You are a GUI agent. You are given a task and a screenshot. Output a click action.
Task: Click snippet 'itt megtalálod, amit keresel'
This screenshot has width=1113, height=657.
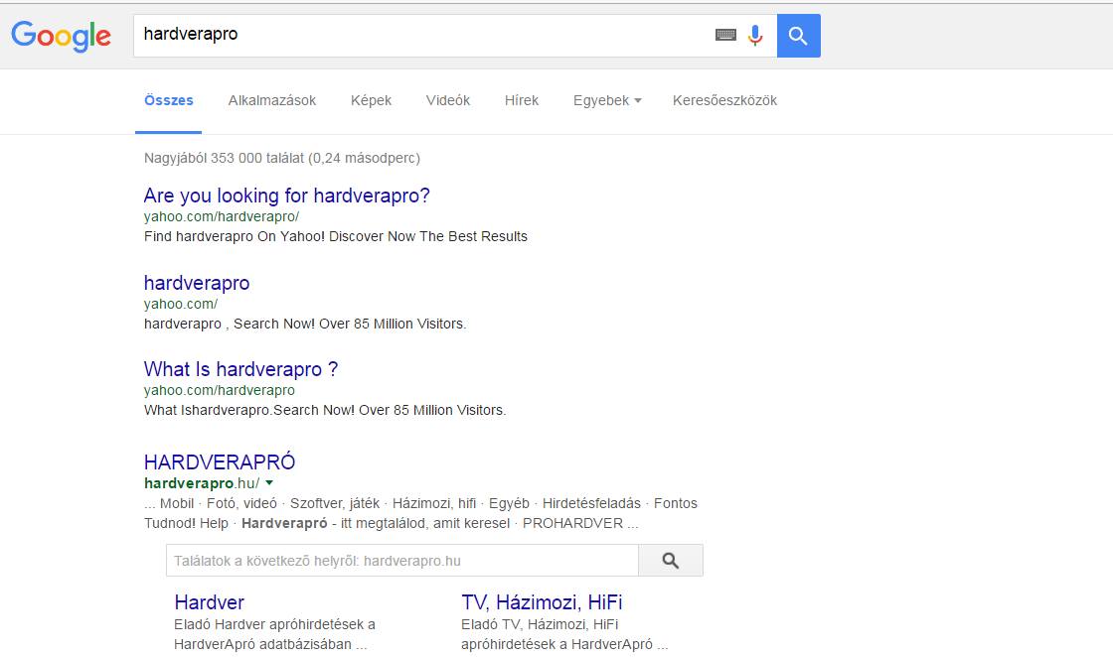pyautogui.click(x=425, y=523)
